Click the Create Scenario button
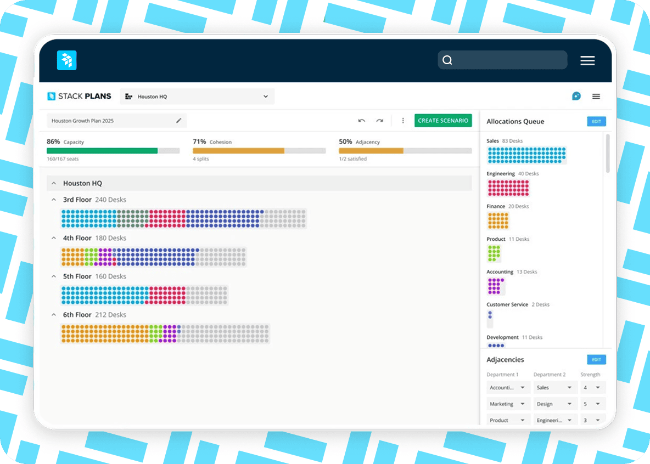 (x=442, y=121)
